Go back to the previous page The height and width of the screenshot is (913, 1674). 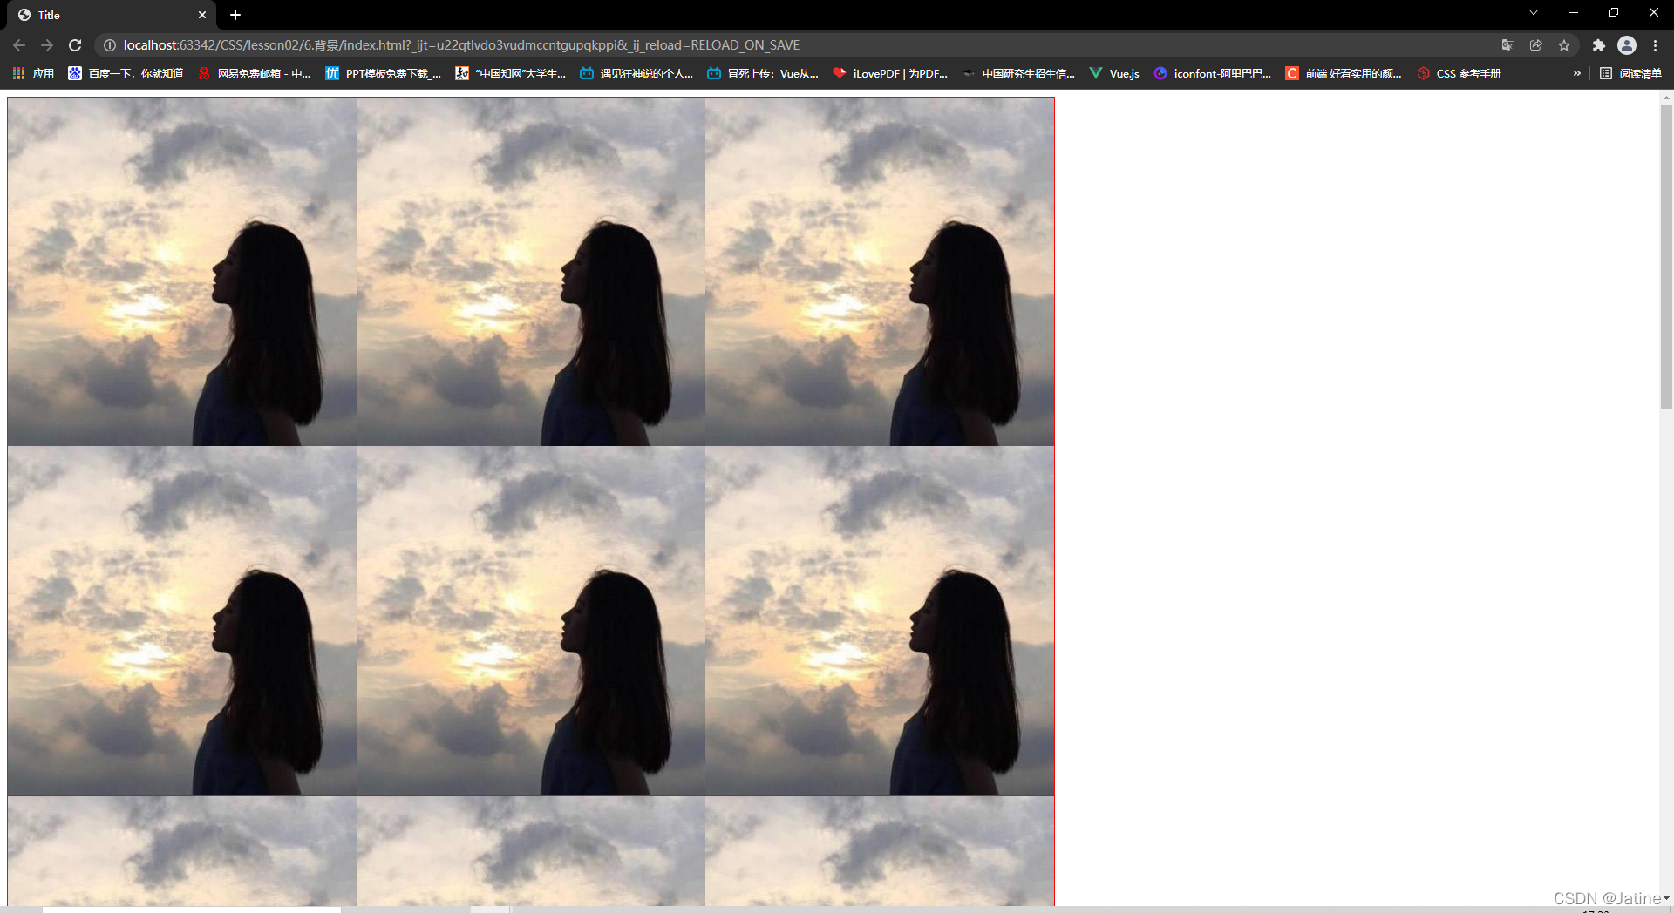tap(19, 45)
